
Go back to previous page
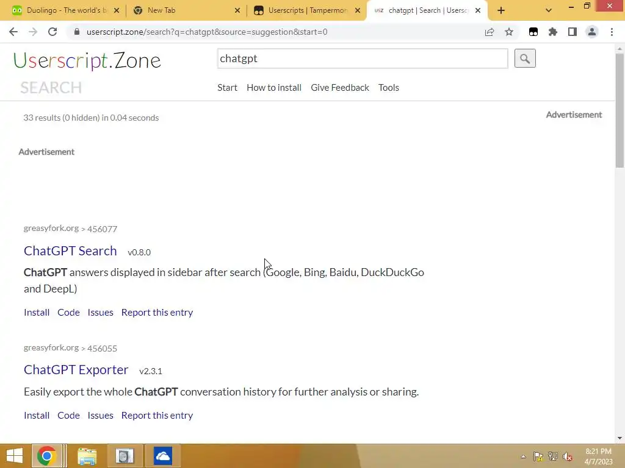13,32
